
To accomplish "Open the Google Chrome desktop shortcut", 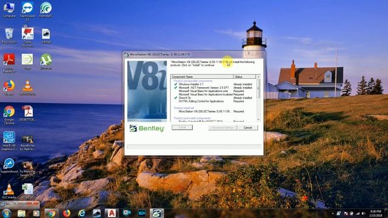I will click(9, 115).
